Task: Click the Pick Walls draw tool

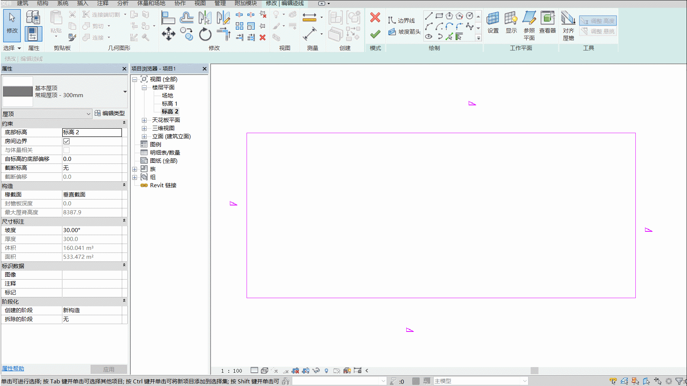Action: pyautogui.click(x=459, y=36)
